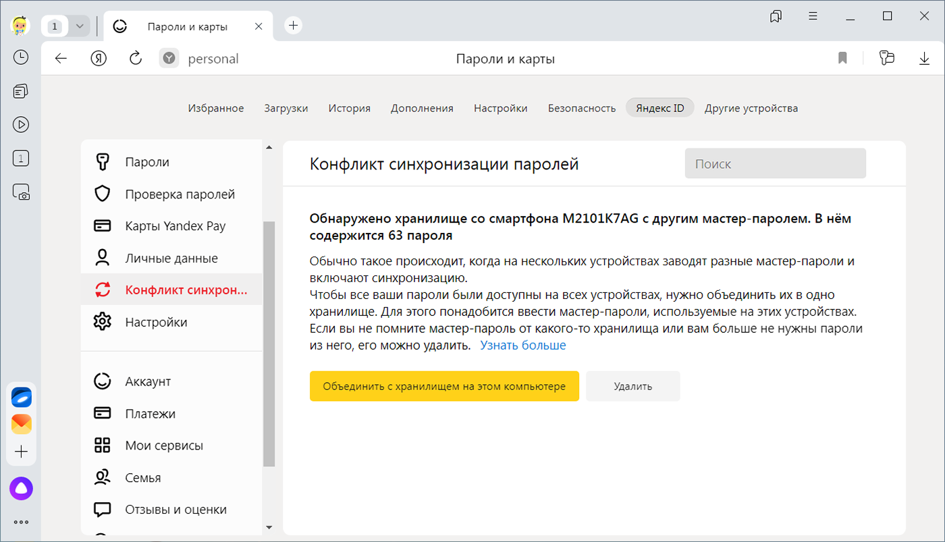The height and width of the screenshot is (542, 945).
Task: Select Конфликт синхрон... menu item
Action: coord(171,290)
